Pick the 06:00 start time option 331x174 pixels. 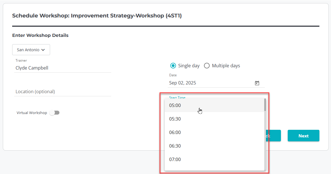click(x=175, y=132)
